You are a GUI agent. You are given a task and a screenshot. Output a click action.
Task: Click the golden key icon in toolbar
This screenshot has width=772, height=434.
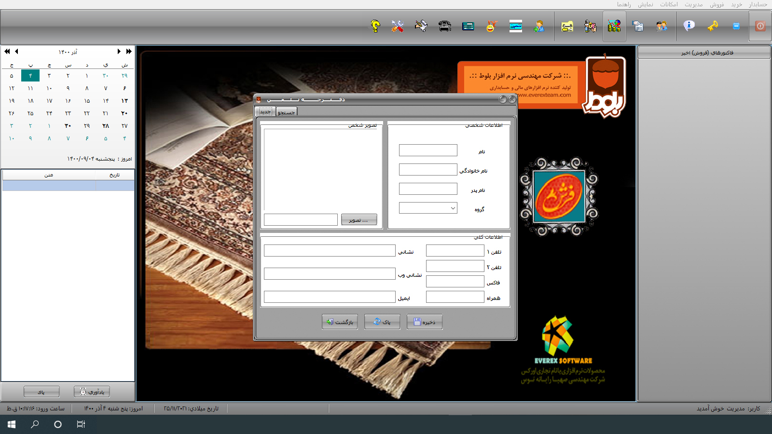coord(713,26)
